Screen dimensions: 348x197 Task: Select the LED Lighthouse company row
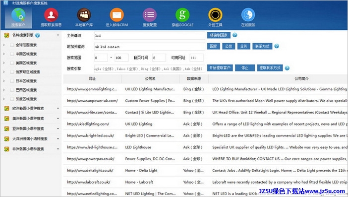206,147
